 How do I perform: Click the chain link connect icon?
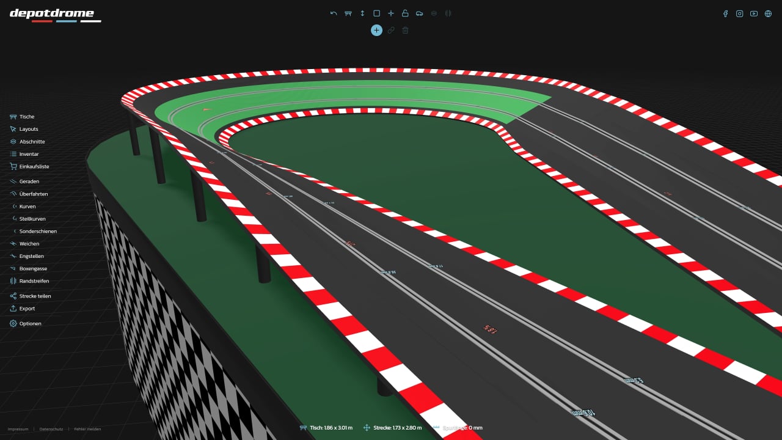[x=391, y=30]
